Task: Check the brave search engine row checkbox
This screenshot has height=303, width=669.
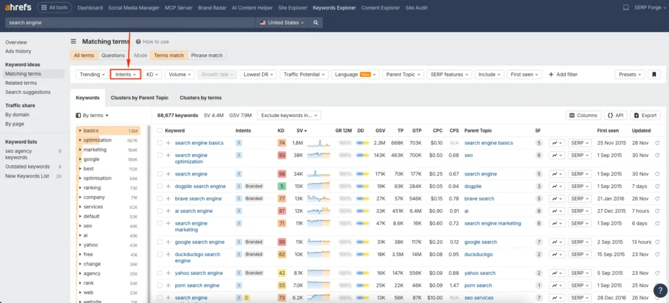Action: pos(159,199)
